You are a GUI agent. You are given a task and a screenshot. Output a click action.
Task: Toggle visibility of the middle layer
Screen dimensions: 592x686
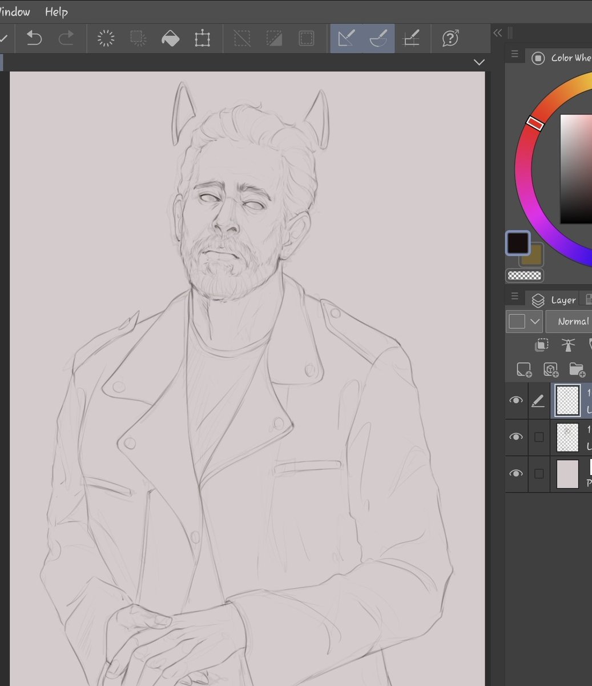(x=516, y=437)
